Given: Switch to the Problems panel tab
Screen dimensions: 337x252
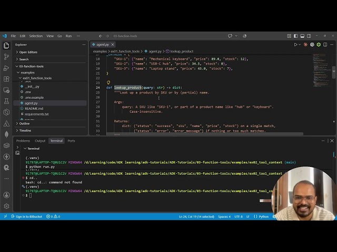Looking at the screenshot, I should [23, 141].
